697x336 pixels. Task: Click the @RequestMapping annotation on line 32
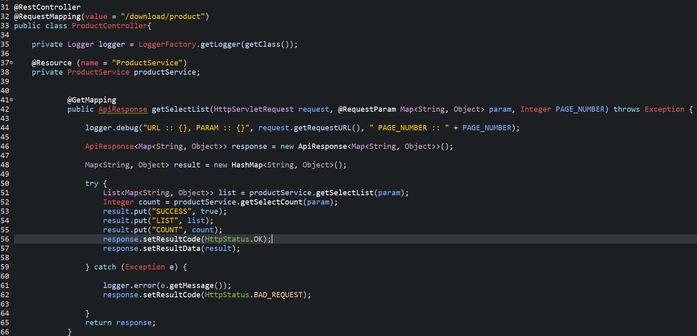[x=47, y=17]
